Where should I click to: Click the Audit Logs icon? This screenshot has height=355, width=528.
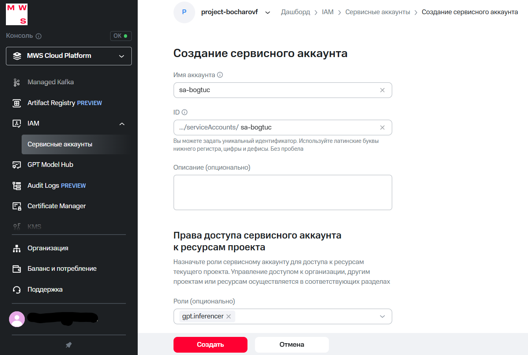click(17, 186)
